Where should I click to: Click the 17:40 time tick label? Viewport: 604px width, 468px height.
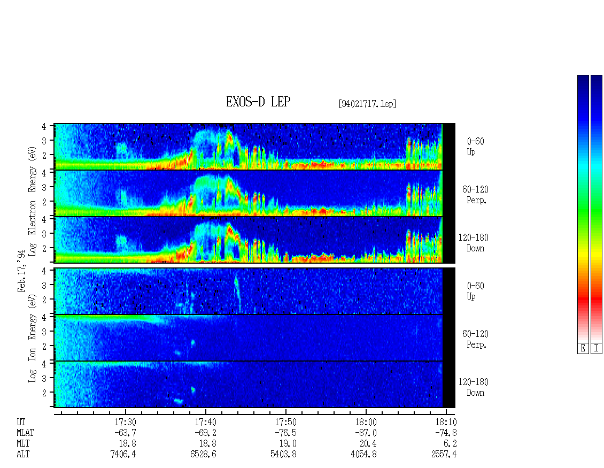[205, 422]
